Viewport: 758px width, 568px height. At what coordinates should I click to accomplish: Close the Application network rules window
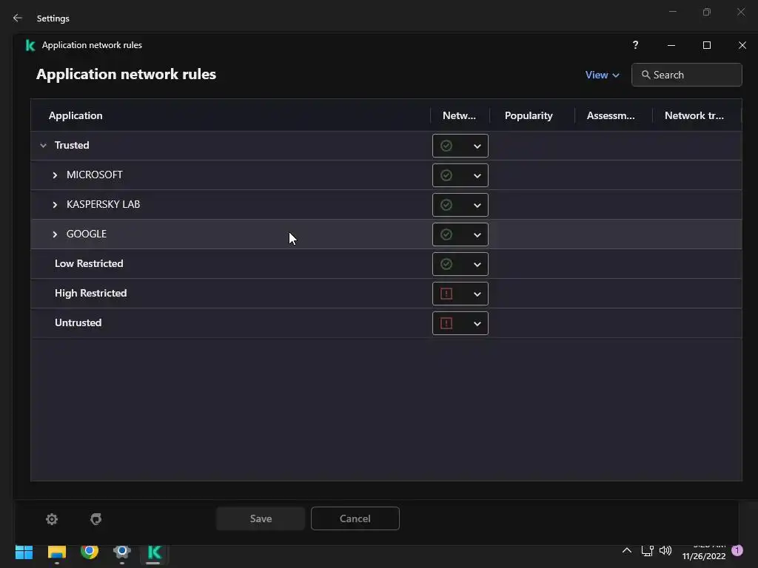click(x=742, y=45)
